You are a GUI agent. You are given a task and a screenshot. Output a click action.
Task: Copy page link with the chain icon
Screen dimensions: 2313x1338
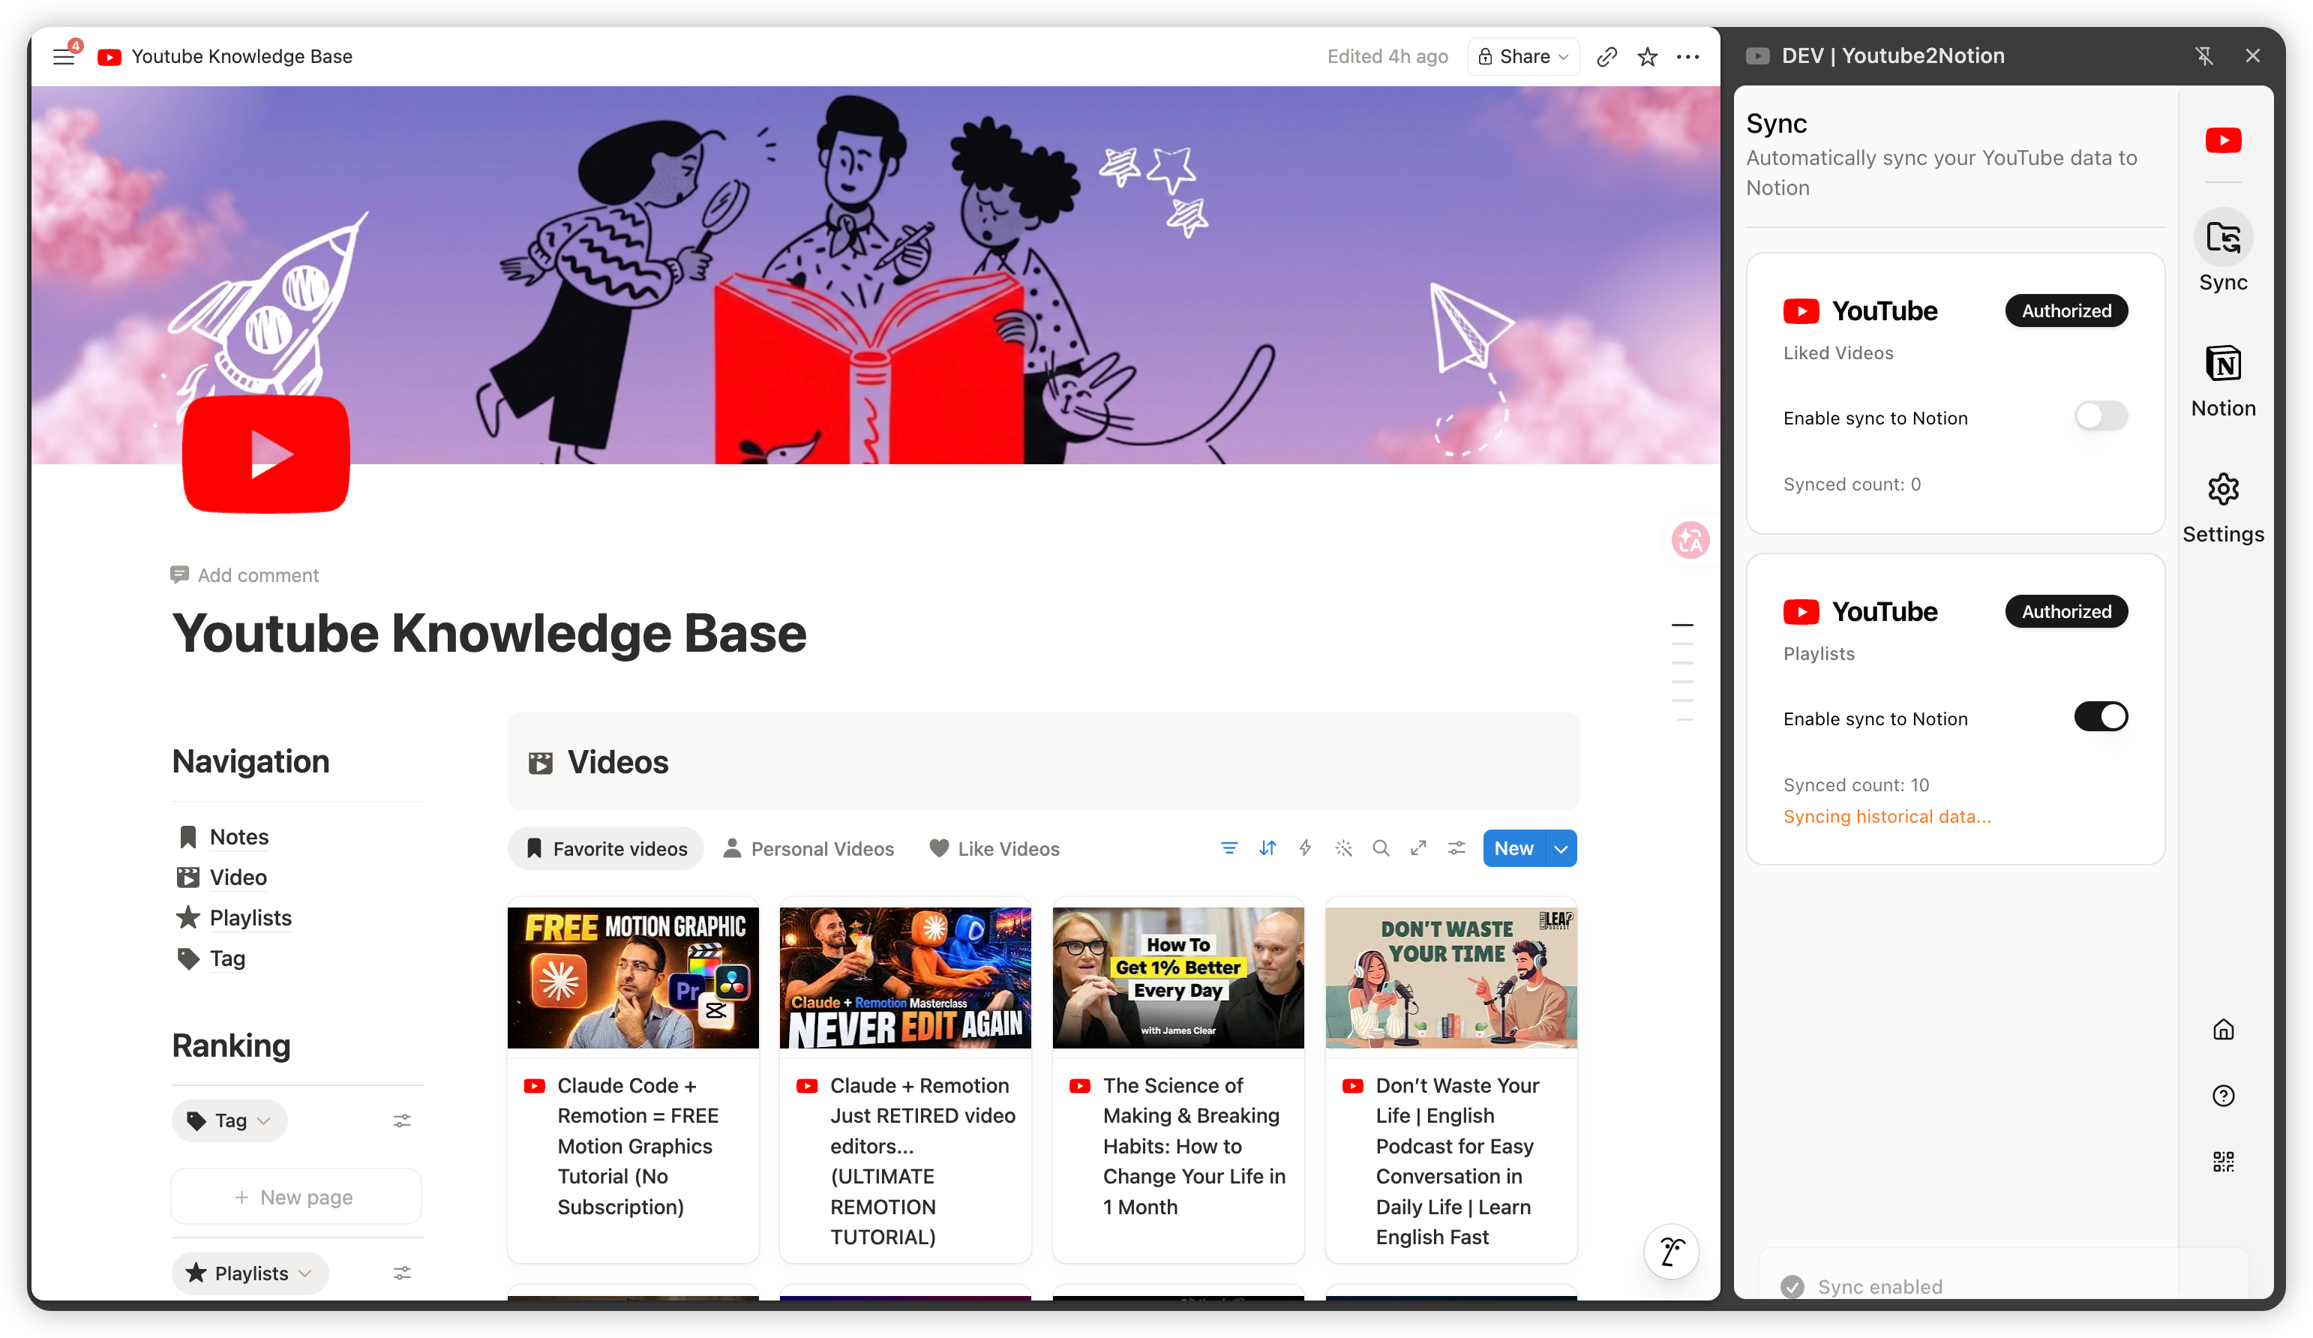pyautogui.click(x=1606, y=57)
